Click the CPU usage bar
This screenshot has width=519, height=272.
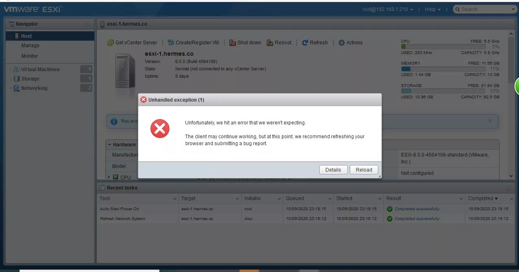point(443,47)
